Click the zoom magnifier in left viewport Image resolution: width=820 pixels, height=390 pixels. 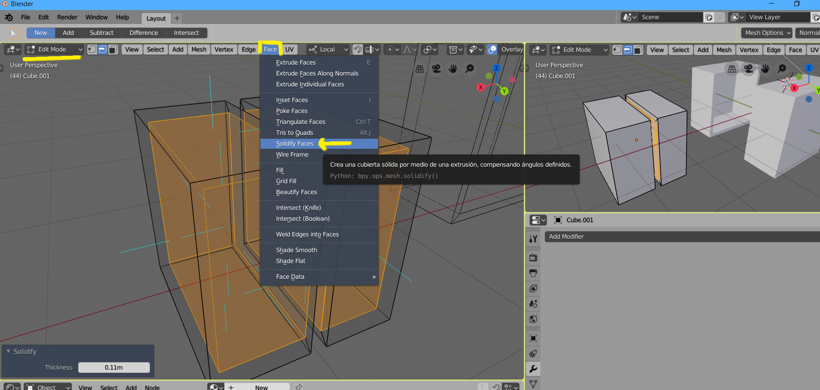tap(469, 68)
